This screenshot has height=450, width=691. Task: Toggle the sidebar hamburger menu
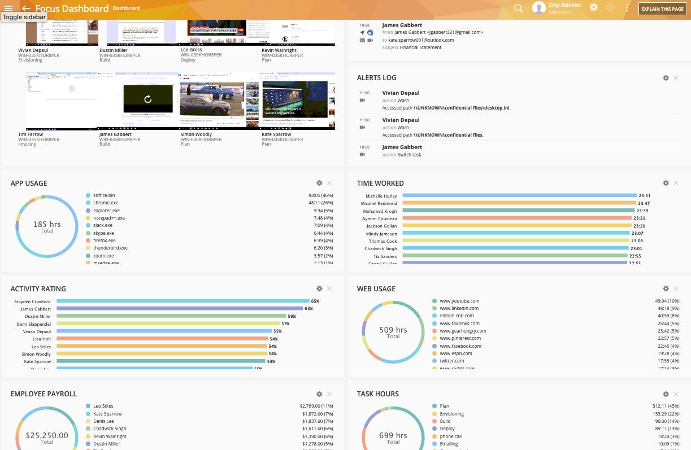pyautogui.click(x=8, y=8)
